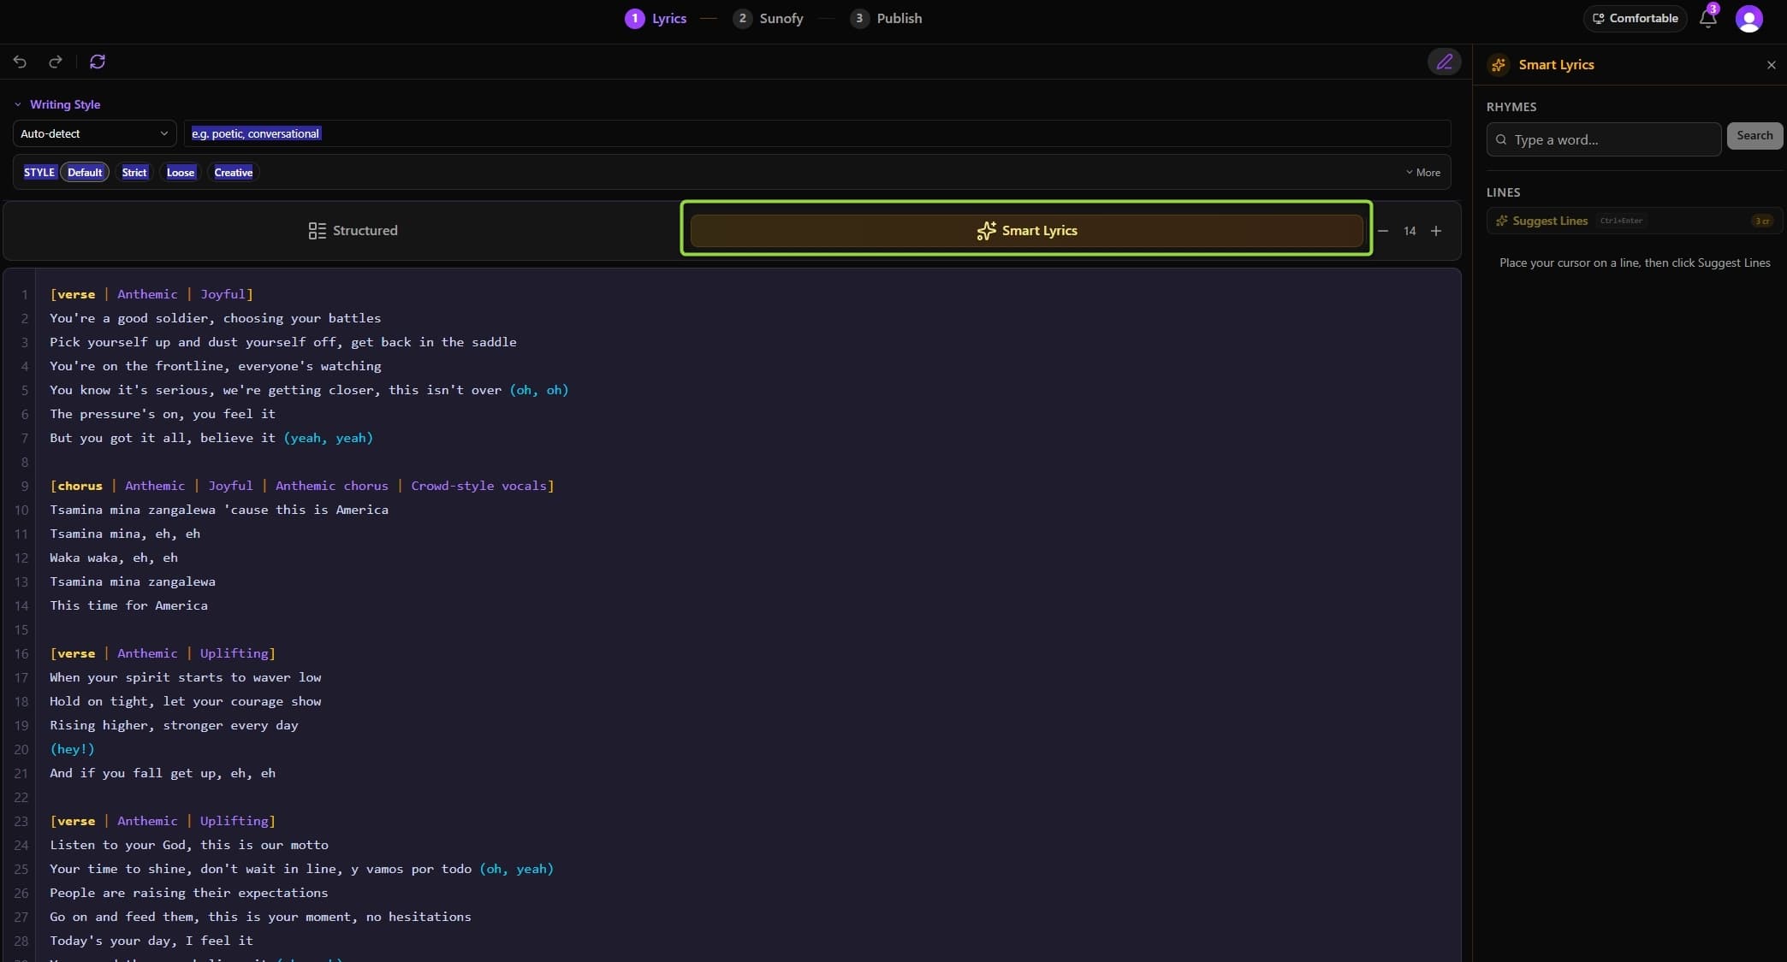The image size is (1787, 962).
Task: Open your account via the profile avatar
Action: point(1749,18)
